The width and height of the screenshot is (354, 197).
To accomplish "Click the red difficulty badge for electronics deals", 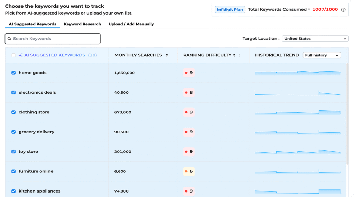I will click(x=189, y=93).
